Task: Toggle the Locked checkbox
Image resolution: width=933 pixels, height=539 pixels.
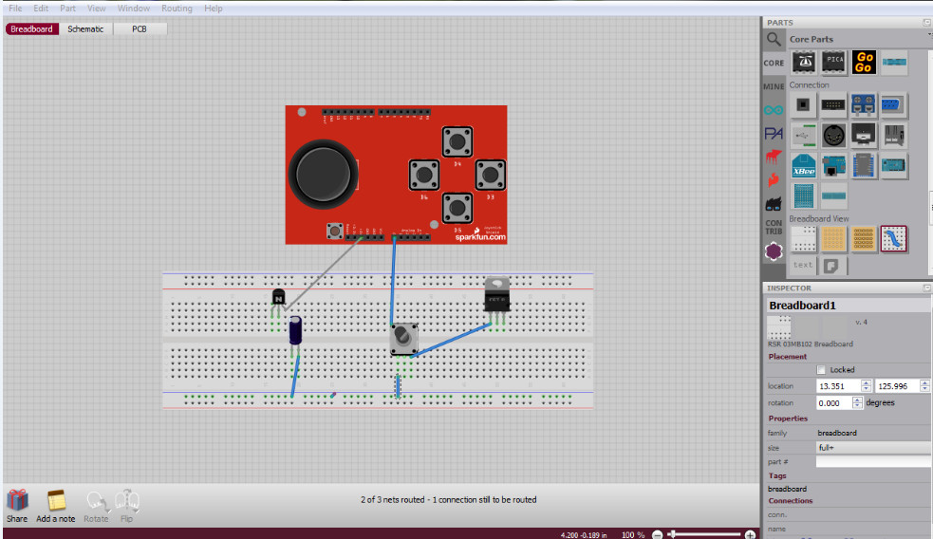Action: pyautogui.click(x=822, y=370)
